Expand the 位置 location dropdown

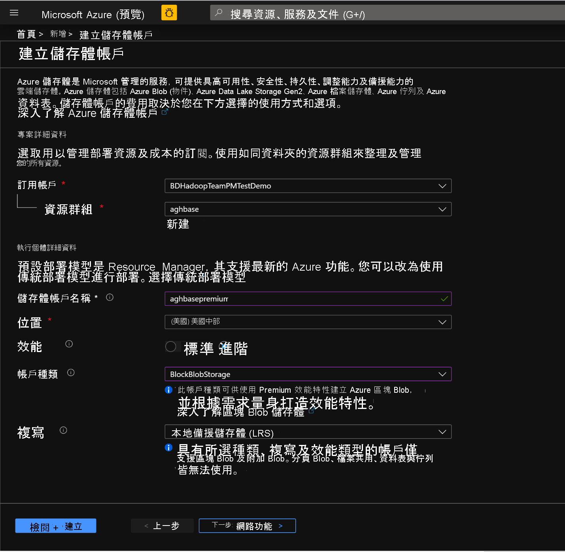[308, 322]
